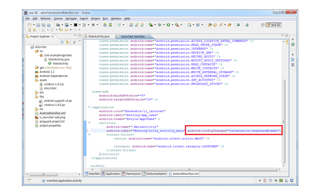Open the Navigate menu
314x196 pixels.
tap(71, 18)
